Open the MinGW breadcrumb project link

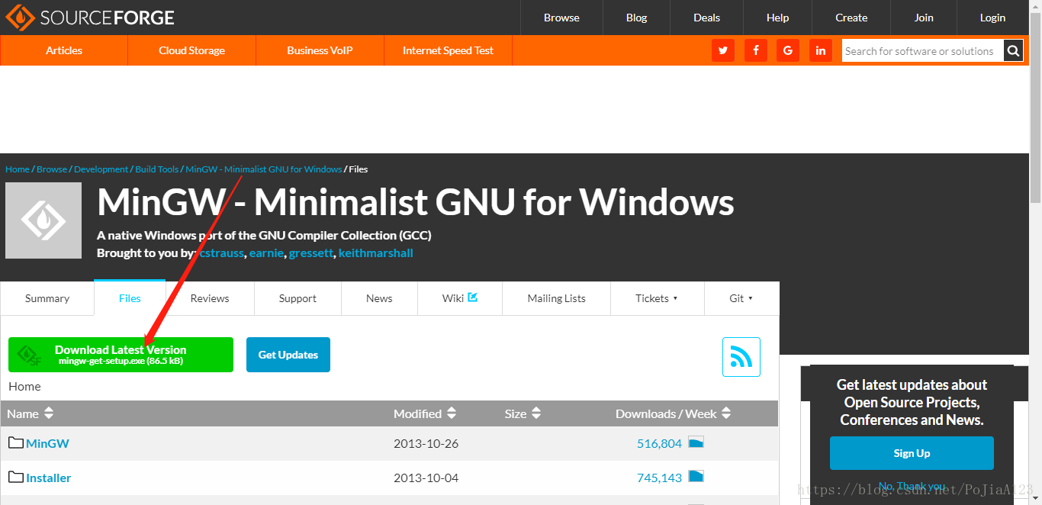pyautogui.click(x=264, y=169)
